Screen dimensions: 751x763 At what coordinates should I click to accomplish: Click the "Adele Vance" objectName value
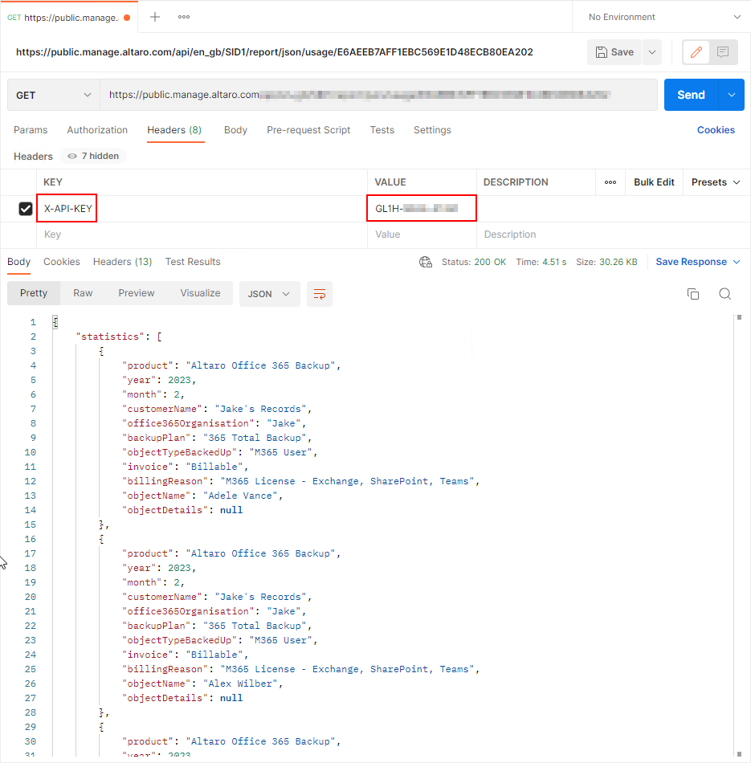pos(240,496)
